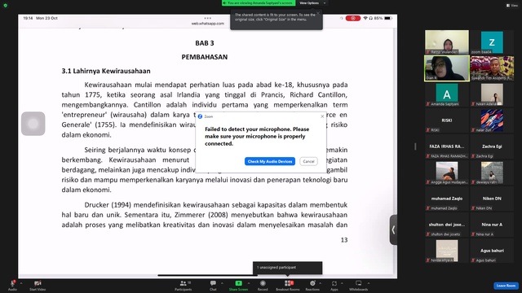Click the Leave Room button

click(506, 286)
